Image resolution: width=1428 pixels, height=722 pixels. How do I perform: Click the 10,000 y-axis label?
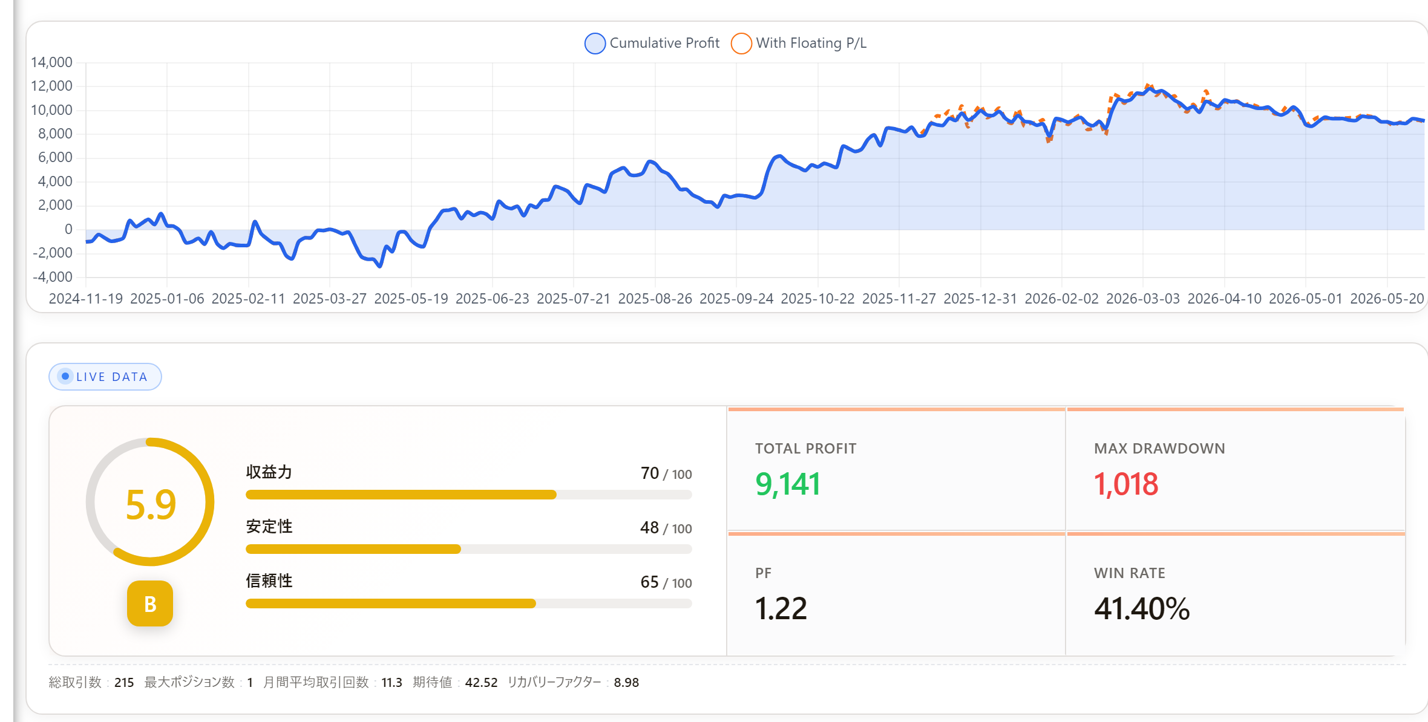[51, 110]
